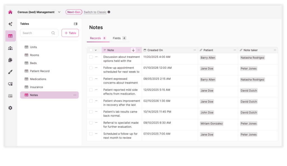287x166 pixels.
Task: Click the sort arrow on the Note column
Action: 133,50
